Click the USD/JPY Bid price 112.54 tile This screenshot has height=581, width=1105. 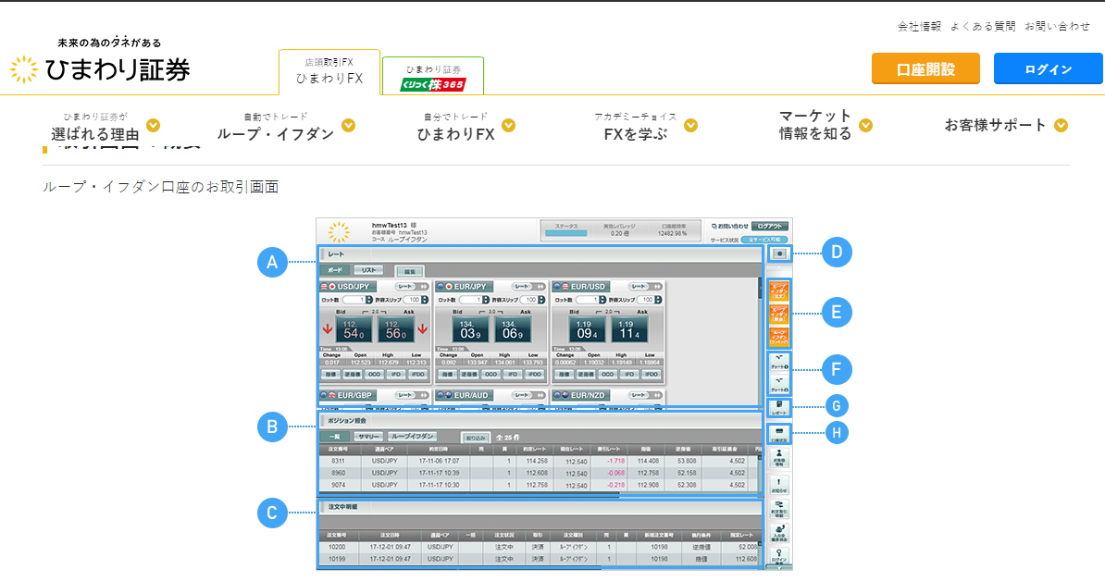tap(354, 329)
